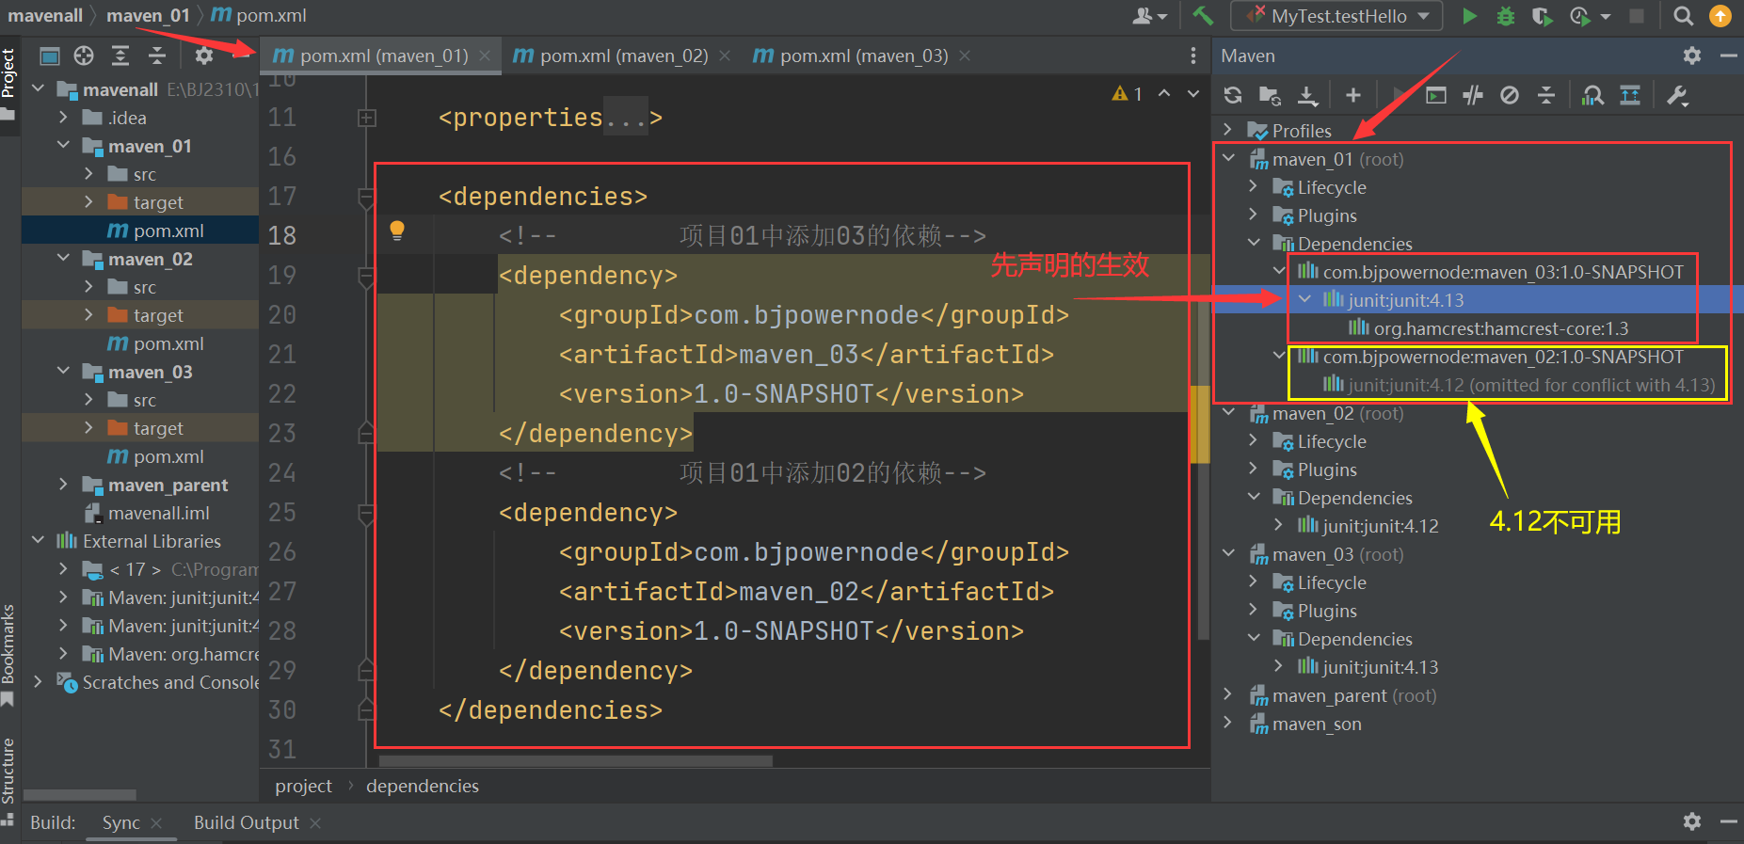
Task: Click the Profiler run icon in top toolbar
Action: click(1579, 16)
